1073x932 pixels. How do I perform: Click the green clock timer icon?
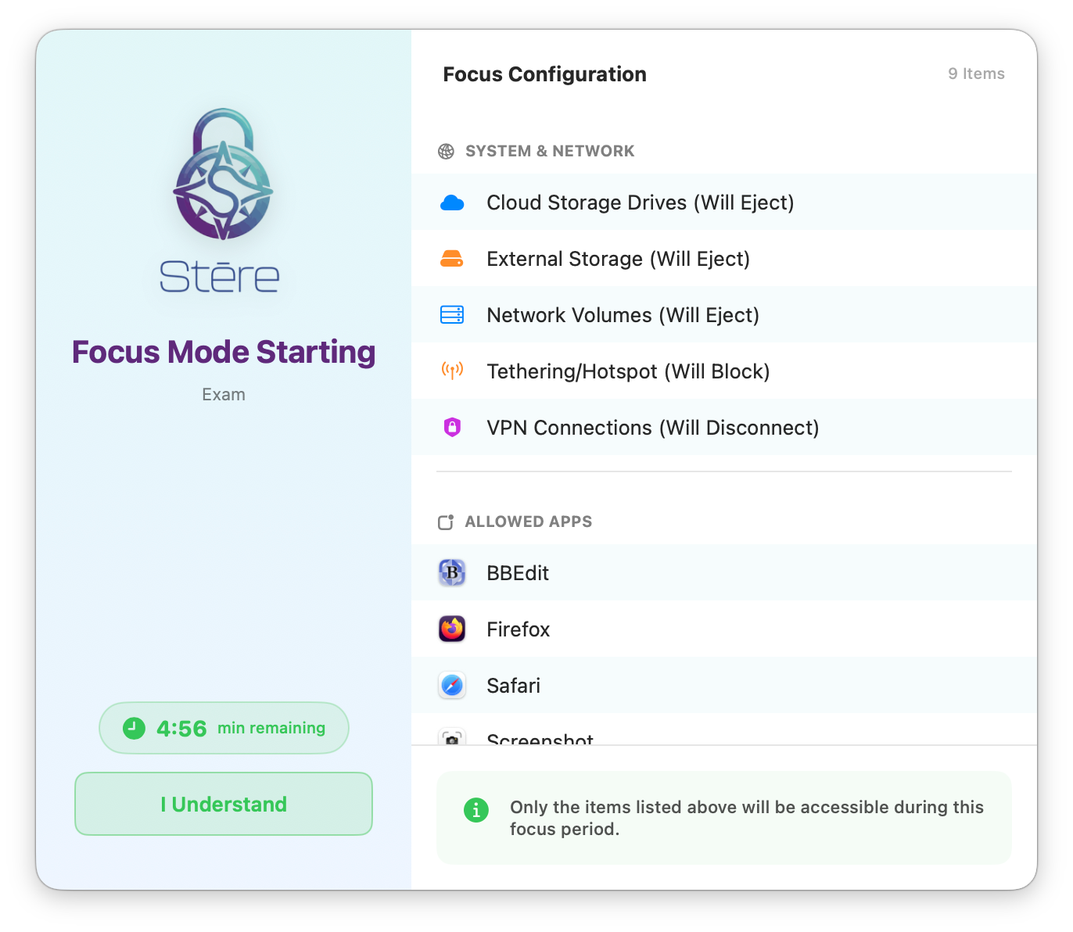point(135,728)
